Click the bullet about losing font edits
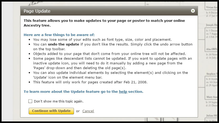219x123 pixels. pos(102,40)
